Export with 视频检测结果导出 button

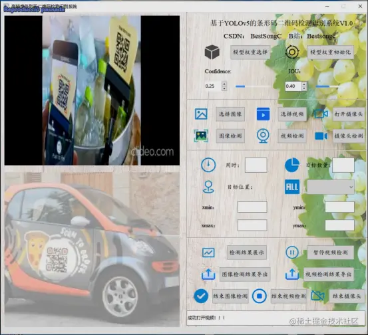click(329, 275)
